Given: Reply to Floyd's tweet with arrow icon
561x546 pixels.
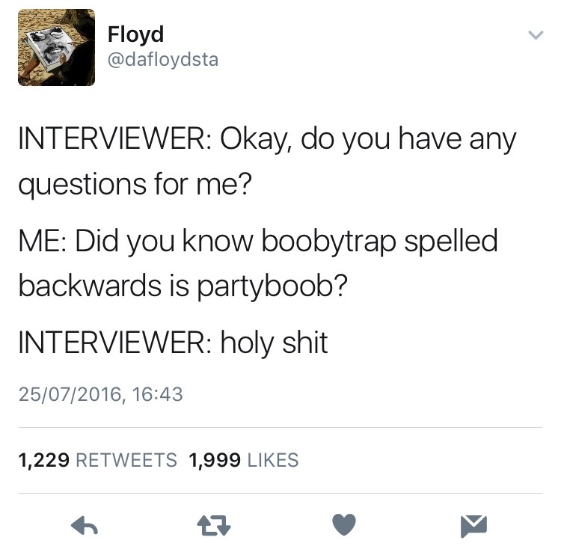Looking at the screenshot, I should [x=85, y=525].
